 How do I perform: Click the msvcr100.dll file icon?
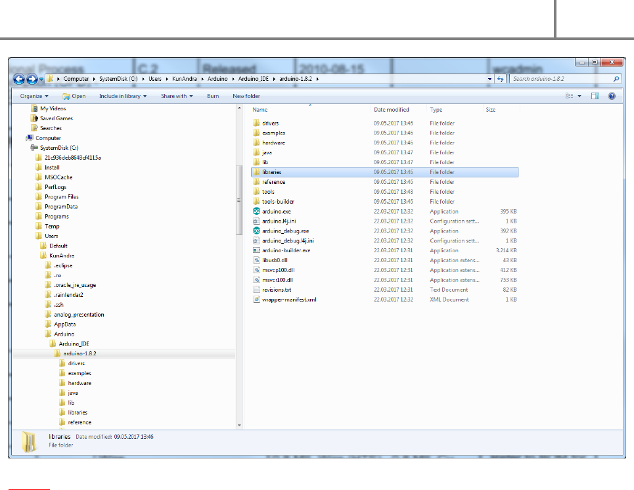(256, 280)
